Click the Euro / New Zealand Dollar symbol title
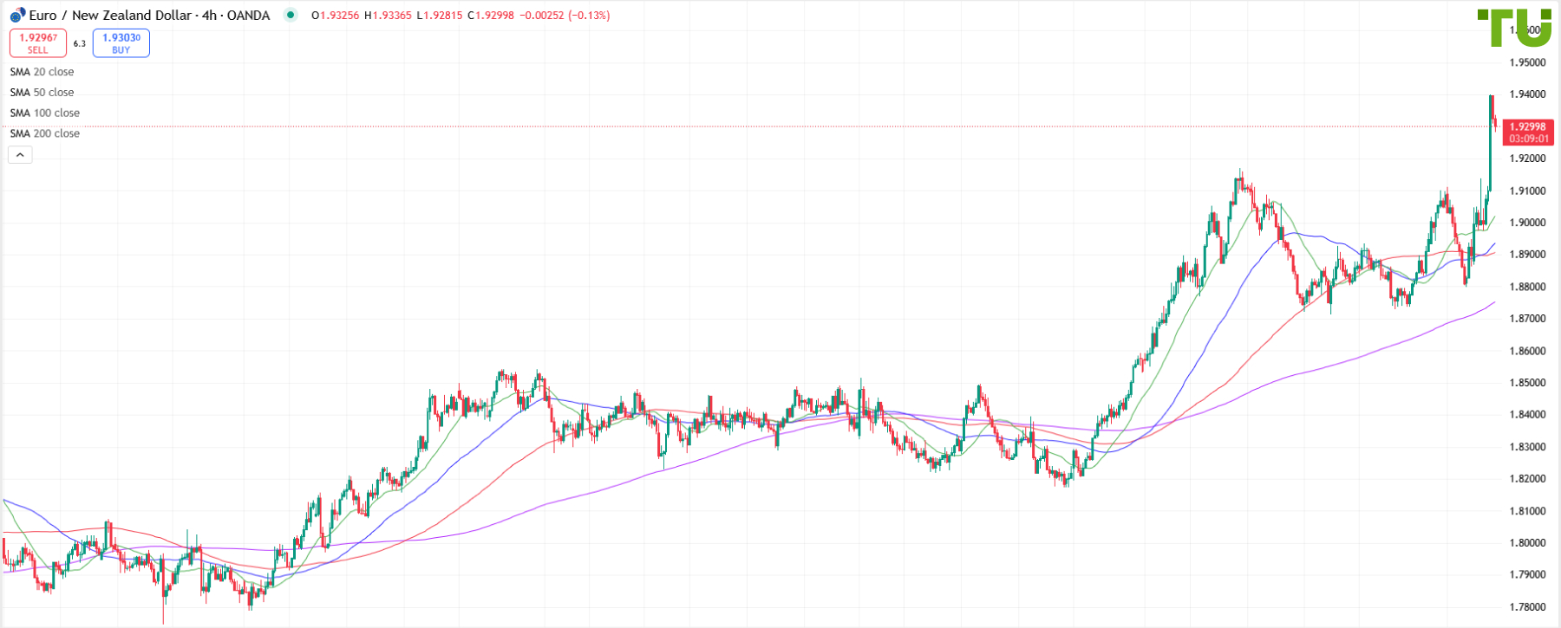The image size is (1561, 628). pos(150,16)
